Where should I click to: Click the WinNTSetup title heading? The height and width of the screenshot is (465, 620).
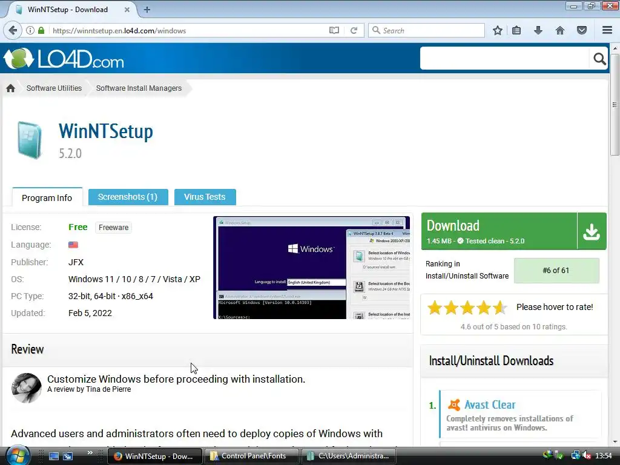click(105, 131)
